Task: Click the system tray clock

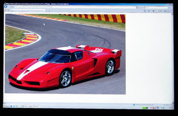Action: coord(171,108)
